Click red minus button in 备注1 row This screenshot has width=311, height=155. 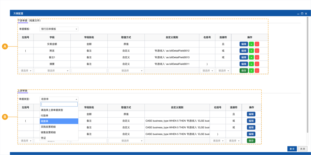(257, 57)
